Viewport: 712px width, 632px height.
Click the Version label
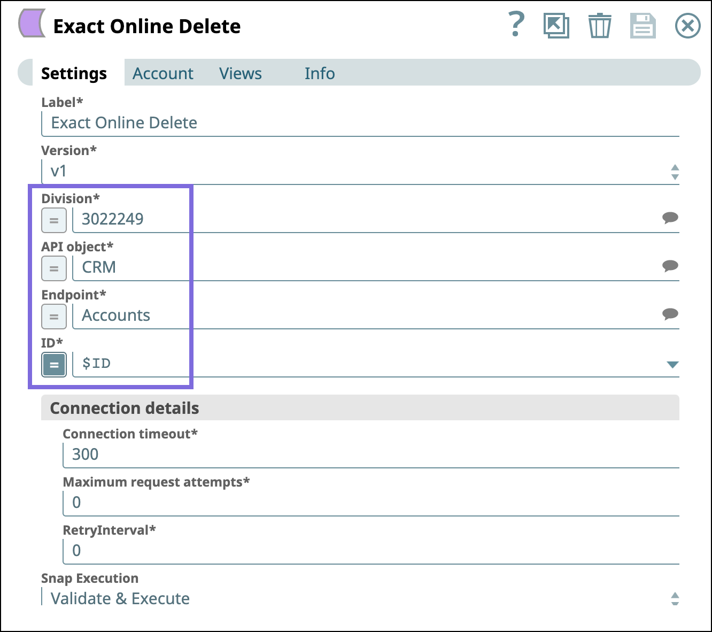(69, 150)
